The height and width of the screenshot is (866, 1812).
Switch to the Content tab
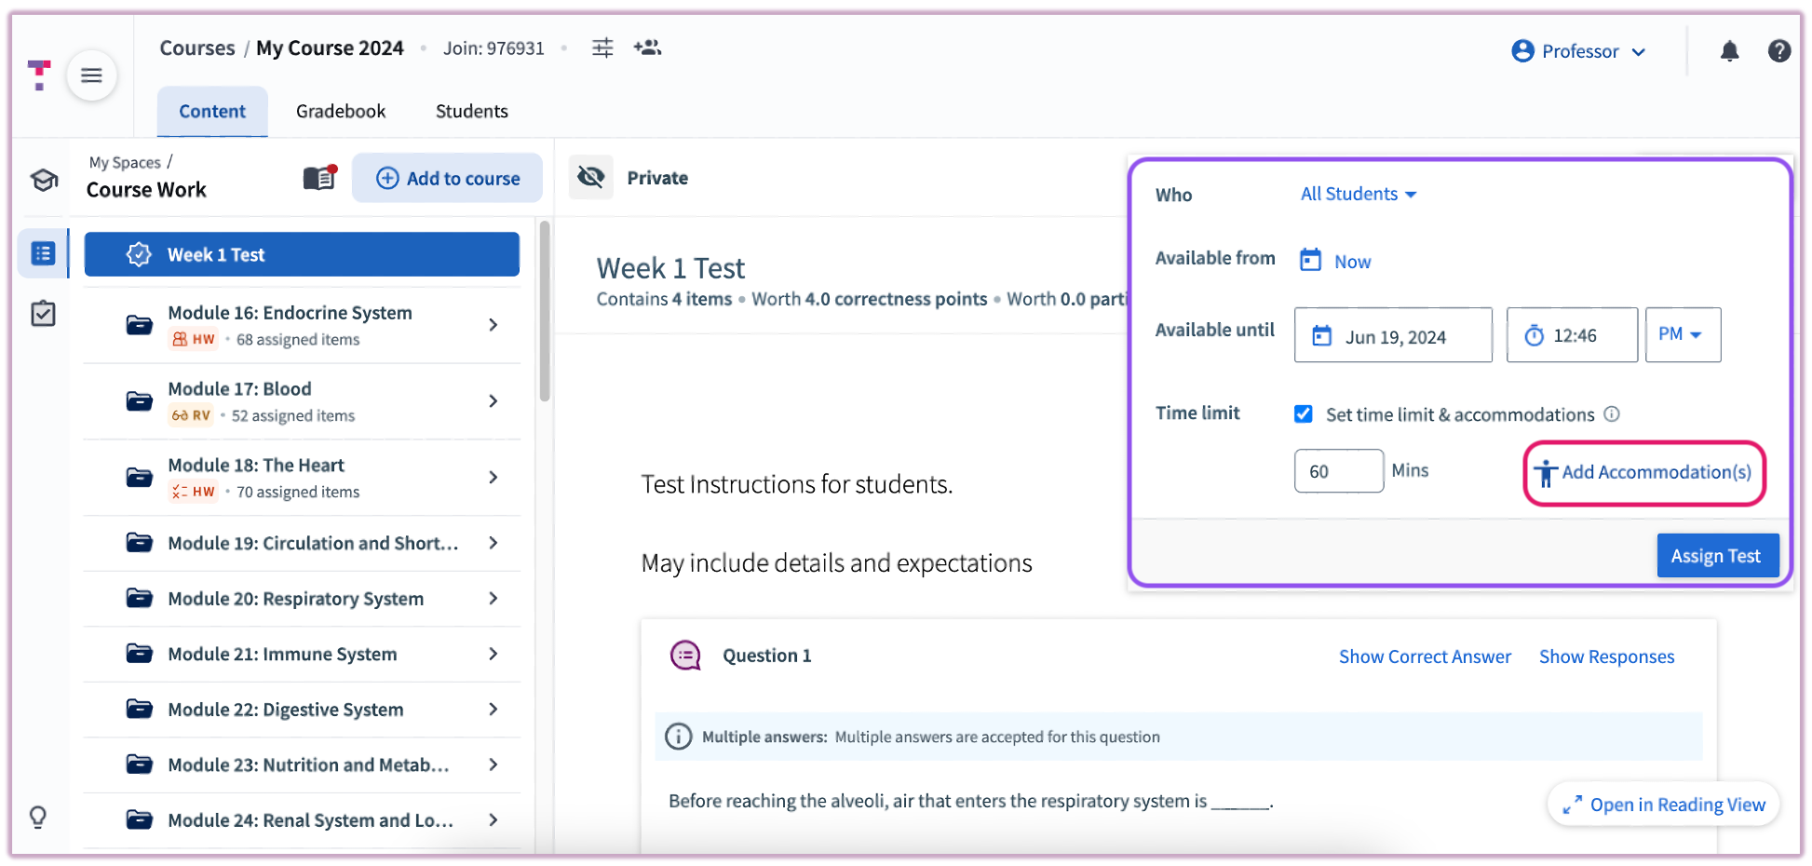(212, 112)
